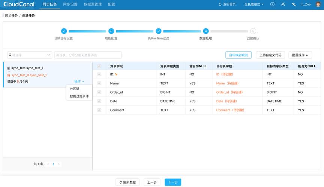Open the language translation icon
This screenshot has width=324, height=187.
pyautogui.click(x=294, y=4)
